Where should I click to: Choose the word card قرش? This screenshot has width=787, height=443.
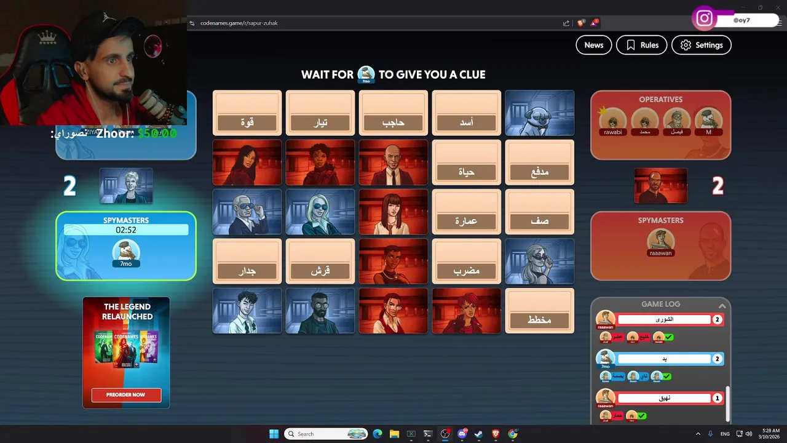tap(320, 261)
